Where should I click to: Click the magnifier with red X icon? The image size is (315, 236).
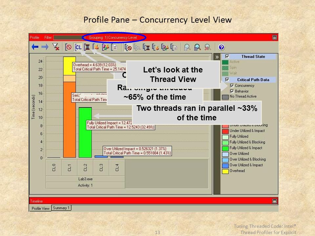(x=207, y=47)
